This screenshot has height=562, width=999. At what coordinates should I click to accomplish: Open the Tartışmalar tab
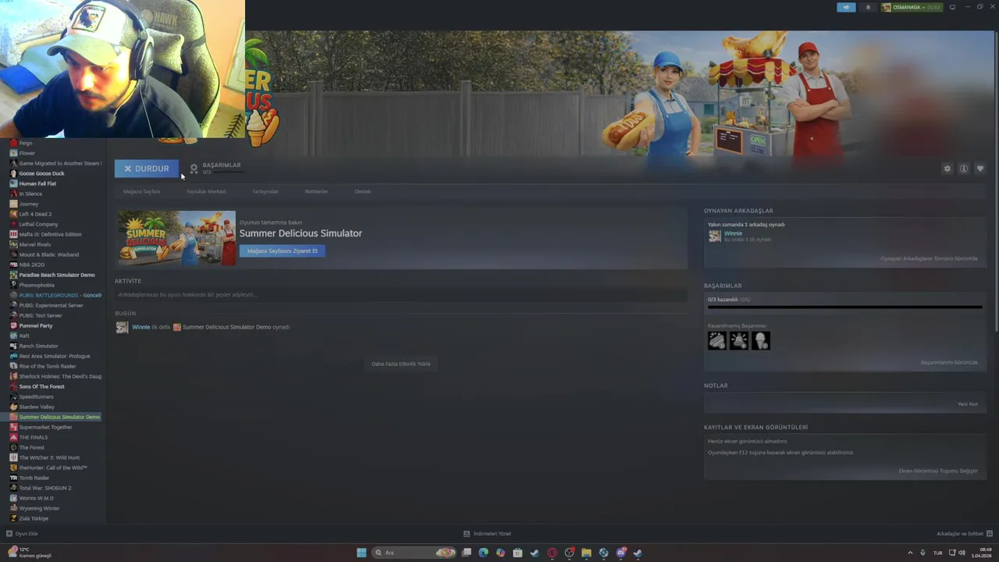[x=265, y=191]
